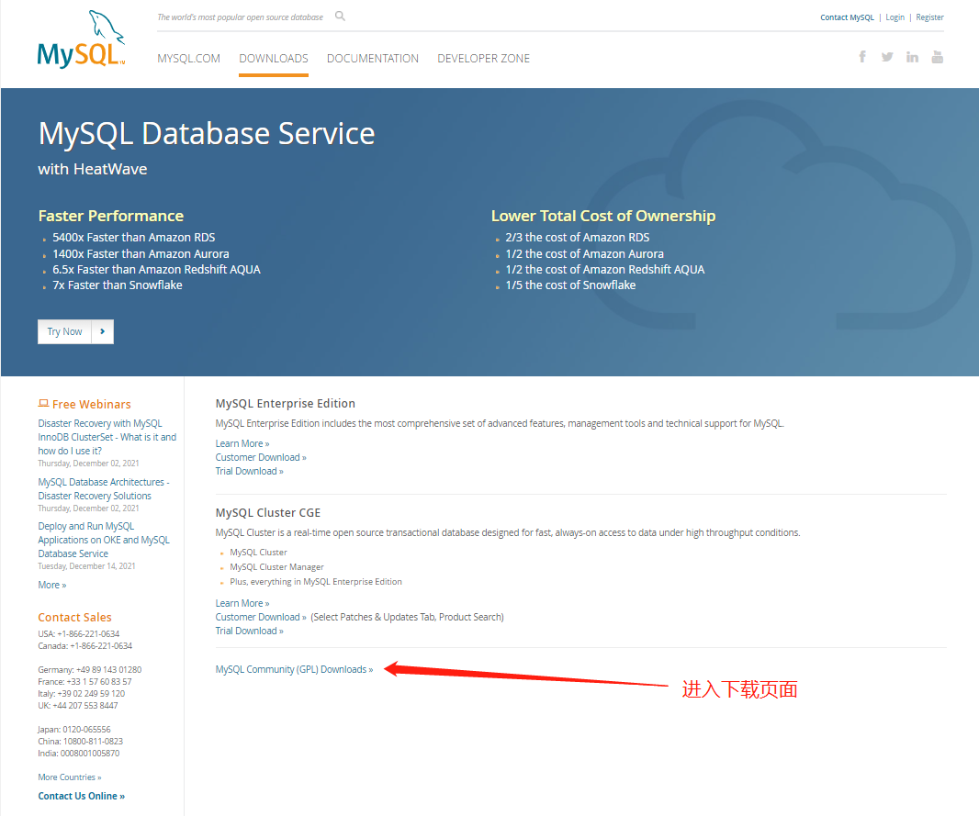Click the Faster Performance heading
The height and width of the screenshot is (816, 979).
[x=110, y=216]
